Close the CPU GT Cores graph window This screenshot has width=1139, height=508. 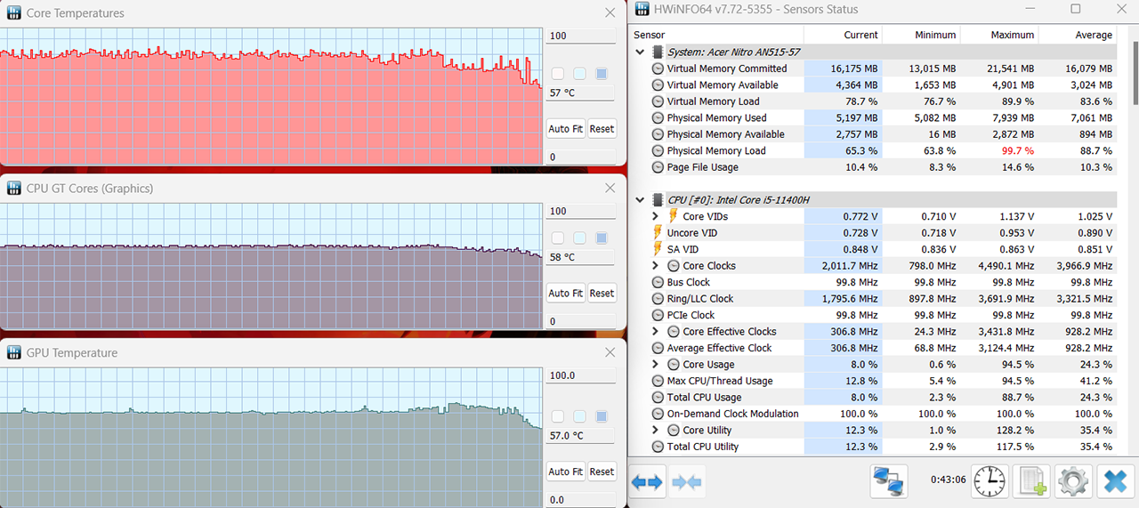[610, 188]
